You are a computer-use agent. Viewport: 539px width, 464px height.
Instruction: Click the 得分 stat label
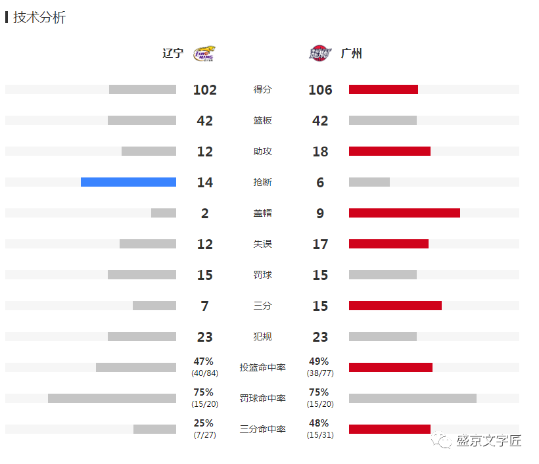coord(263,89)
